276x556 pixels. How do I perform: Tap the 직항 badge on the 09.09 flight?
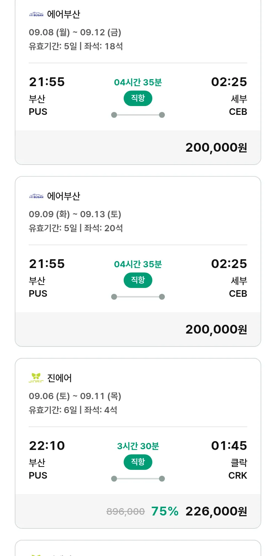point(138,280)
